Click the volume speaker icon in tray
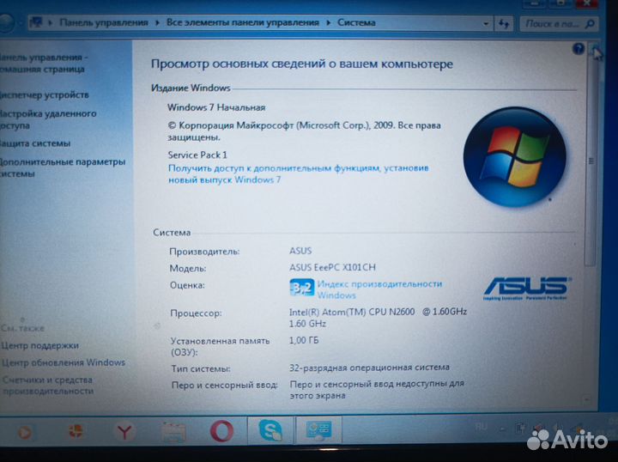This screenshot has height=462, width=618. [557, 428]
